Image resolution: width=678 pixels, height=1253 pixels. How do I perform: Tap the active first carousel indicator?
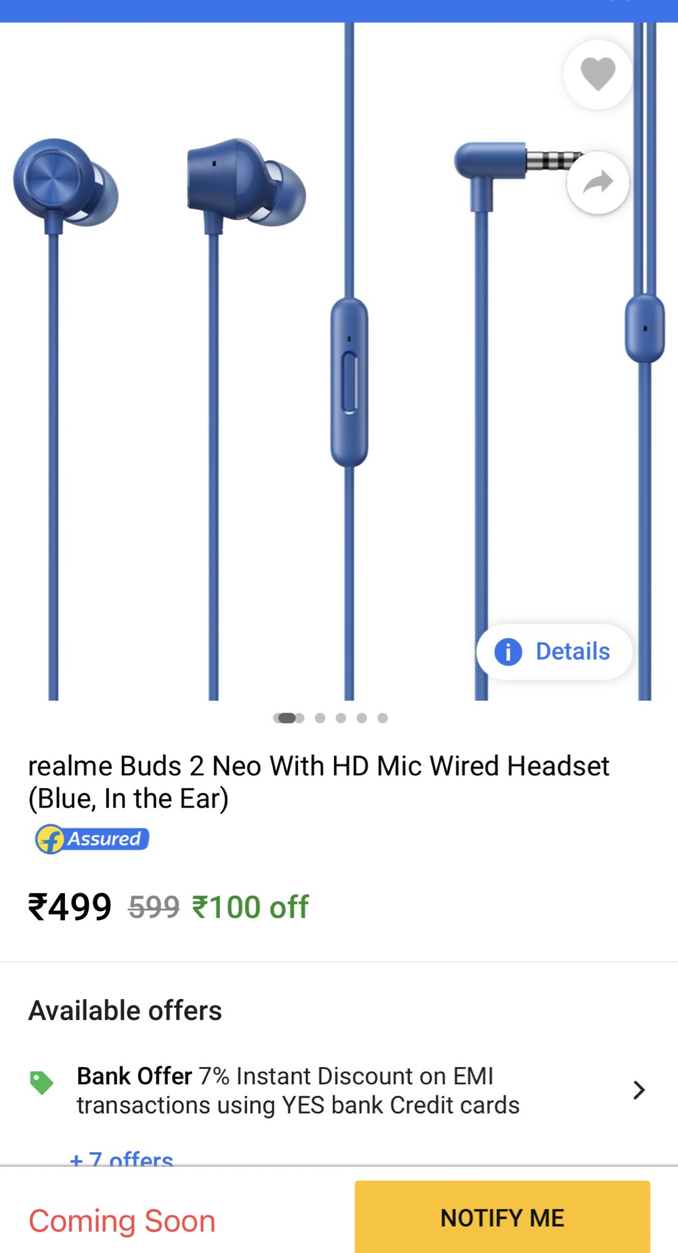pyautogui.click(x=288, y=718)
